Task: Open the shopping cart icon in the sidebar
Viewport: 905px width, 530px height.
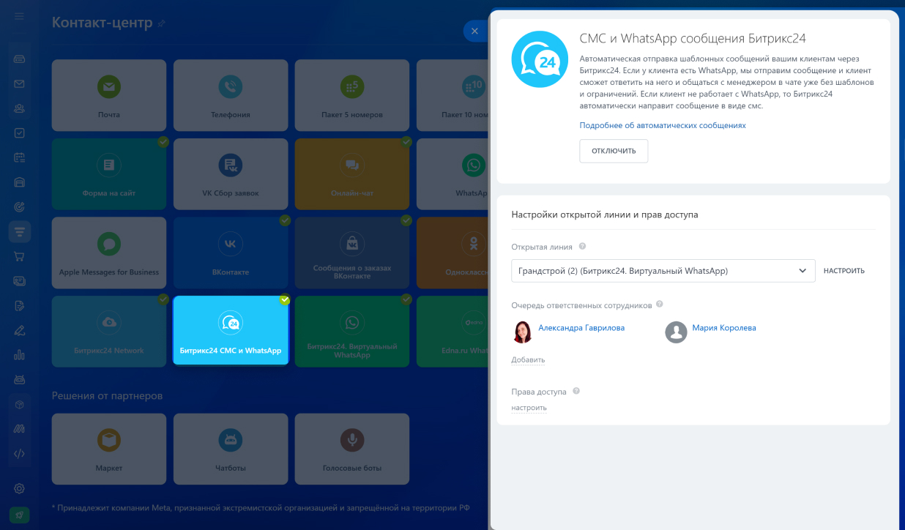Action: 19,256
